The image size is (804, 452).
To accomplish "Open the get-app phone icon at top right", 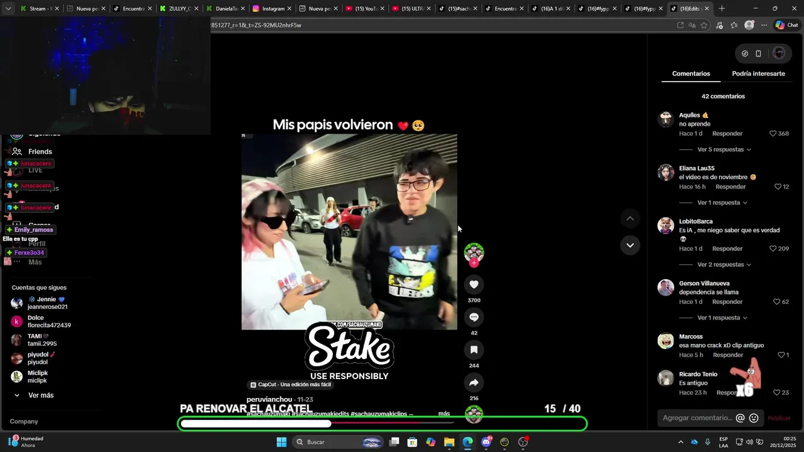I will pos(758,53).
